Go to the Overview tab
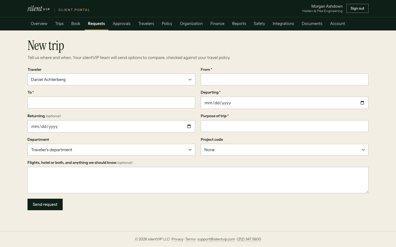Screen dimensions: 396x247 coord(39,24)
